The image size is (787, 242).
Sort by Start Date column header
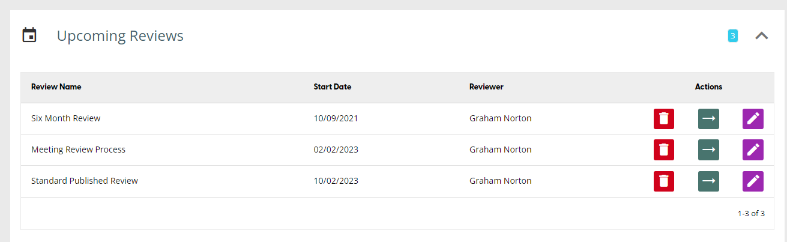332,86
